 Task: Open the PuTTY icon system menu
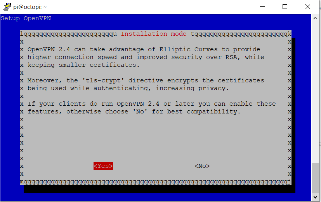(x=7, y=7)
